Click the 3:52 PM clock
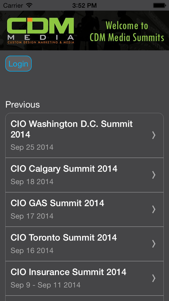The height and width of the screenshot is (301, 169). [84, 5]
